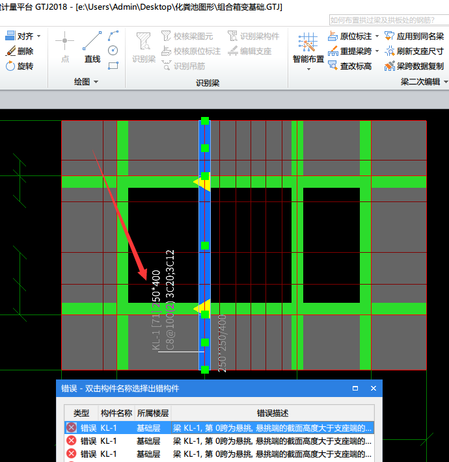The height and width of the screenshot is (462, 449).
Task: Click the bottom green grip of selected beam
Action: (x=205, y=370)
